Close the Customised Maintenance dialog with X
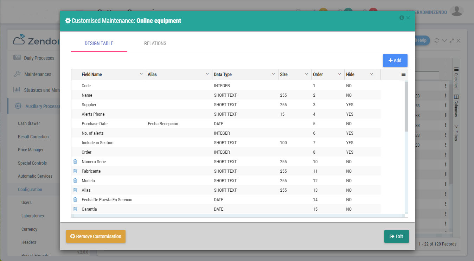The image size is (474, 261). click(408, 18)
